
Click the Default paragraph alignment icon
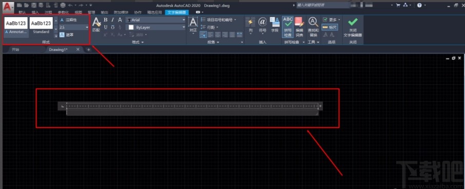tap(203, 35)
